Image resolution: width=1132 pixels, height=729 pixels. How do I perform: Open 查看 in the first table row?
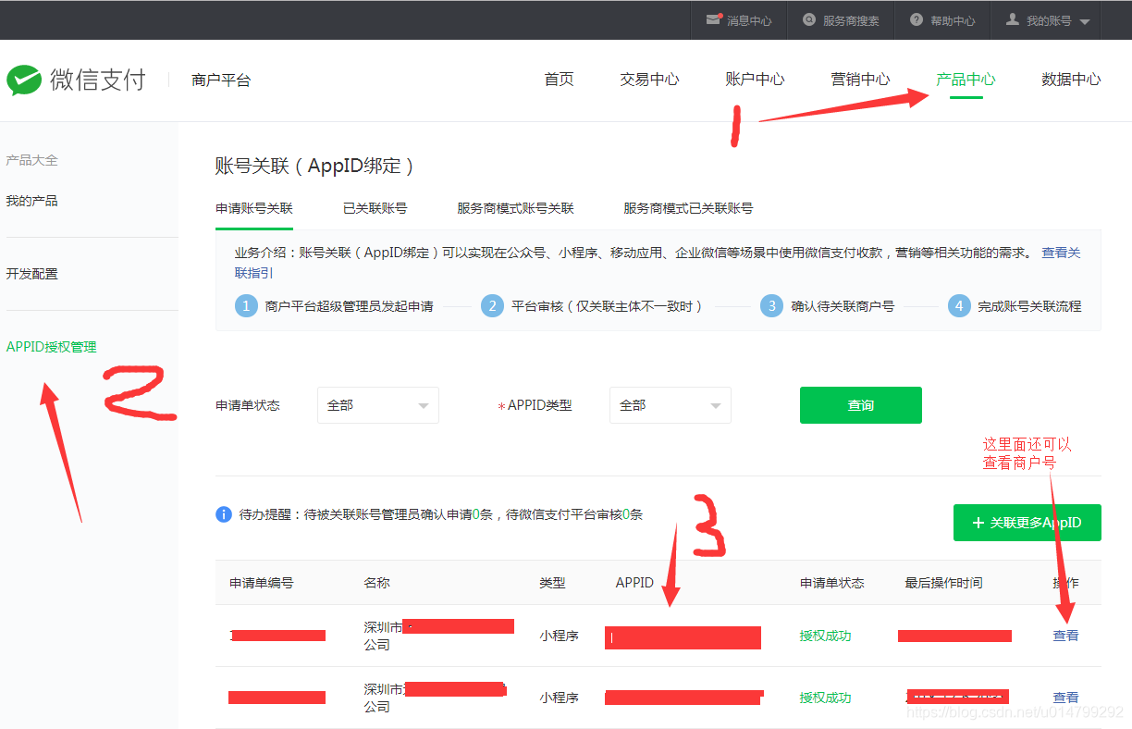coord(1065,636)
